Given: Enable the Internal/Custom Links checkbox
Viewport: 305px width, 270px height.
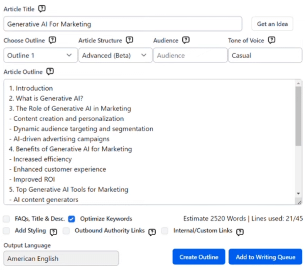Looking at the screenshot, I should point(165,231).
